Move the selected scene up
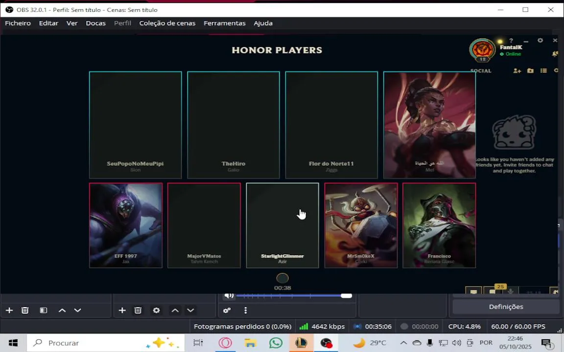This screenshot has width=564, height=352. tap(62, 310)
